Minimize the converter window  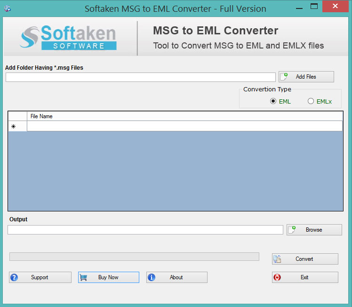(299, 8)
